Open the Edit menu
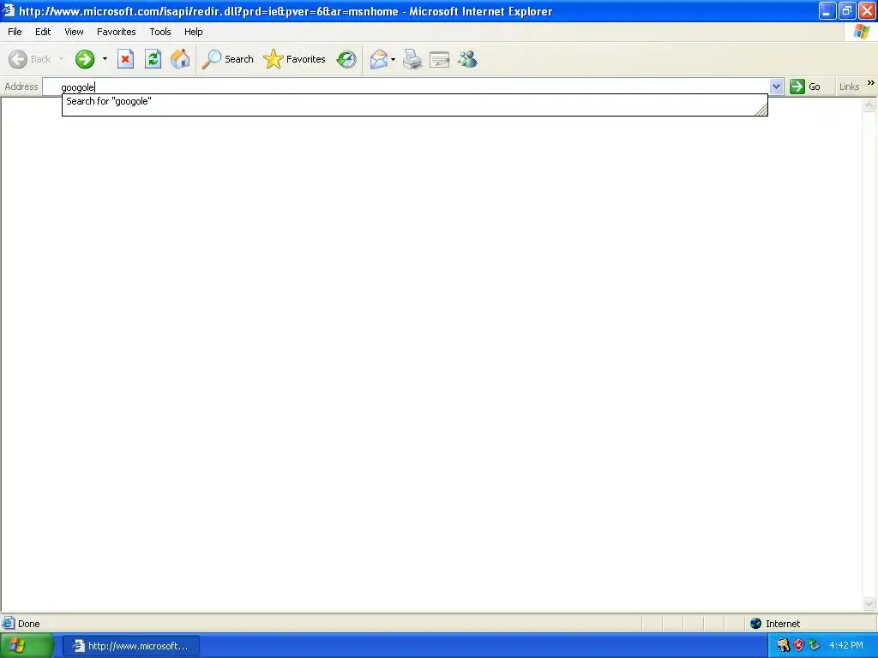878x658 pixels. point(43,32)
